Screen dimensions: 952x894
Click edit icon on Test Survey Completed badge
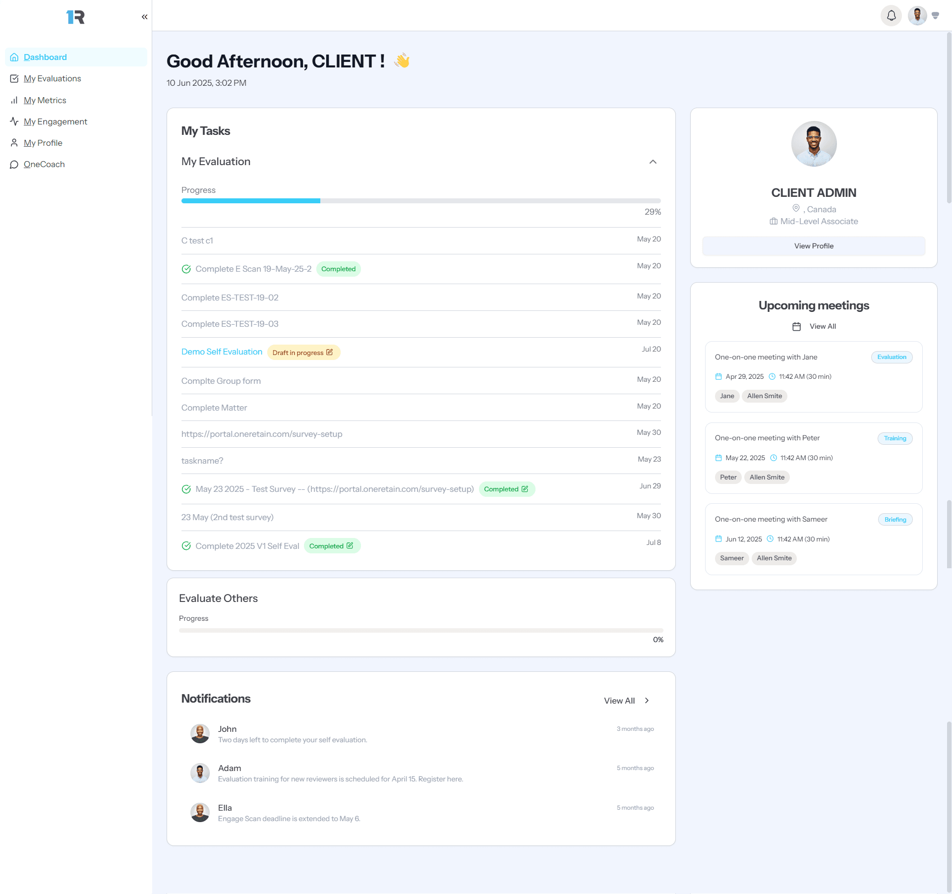525,489
